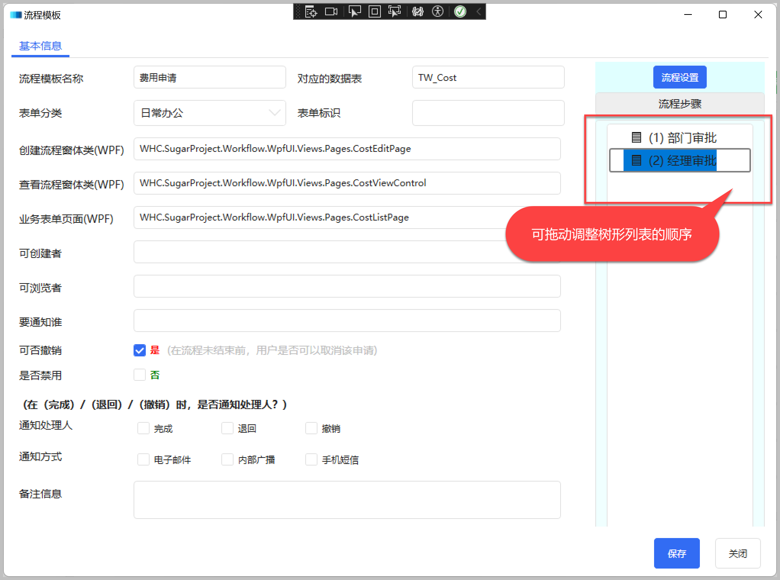Collapse the debug toolbar with the arrow

[x=479, y=12]
